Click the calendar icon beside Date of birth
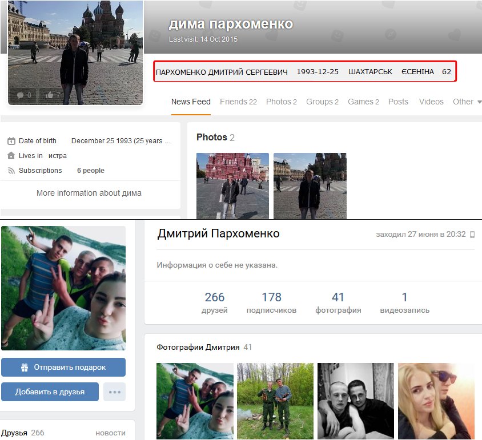The image size is (482, 440). 11,141
